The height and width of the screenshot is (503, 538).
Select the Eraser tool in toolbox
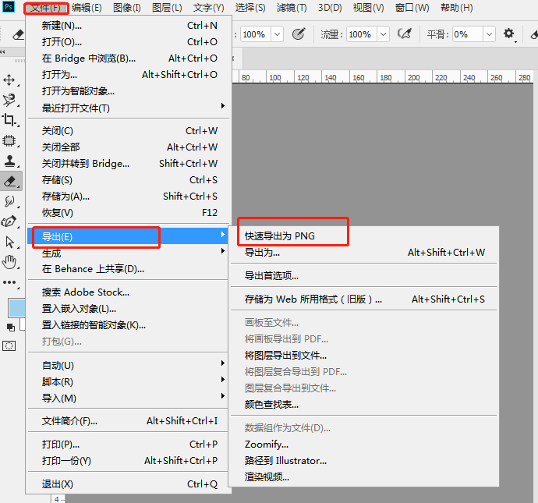click(x=11, y=181)
